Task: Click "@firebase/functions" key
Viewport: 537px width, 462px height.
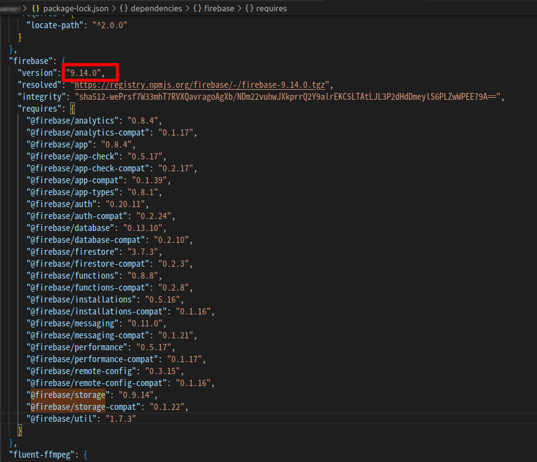Action: (x=72, y=276)
